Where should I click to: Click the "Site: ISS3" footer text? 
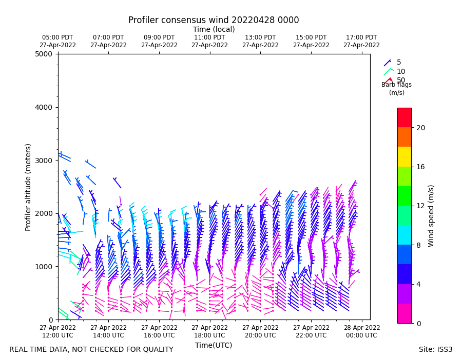coord(435,349)
